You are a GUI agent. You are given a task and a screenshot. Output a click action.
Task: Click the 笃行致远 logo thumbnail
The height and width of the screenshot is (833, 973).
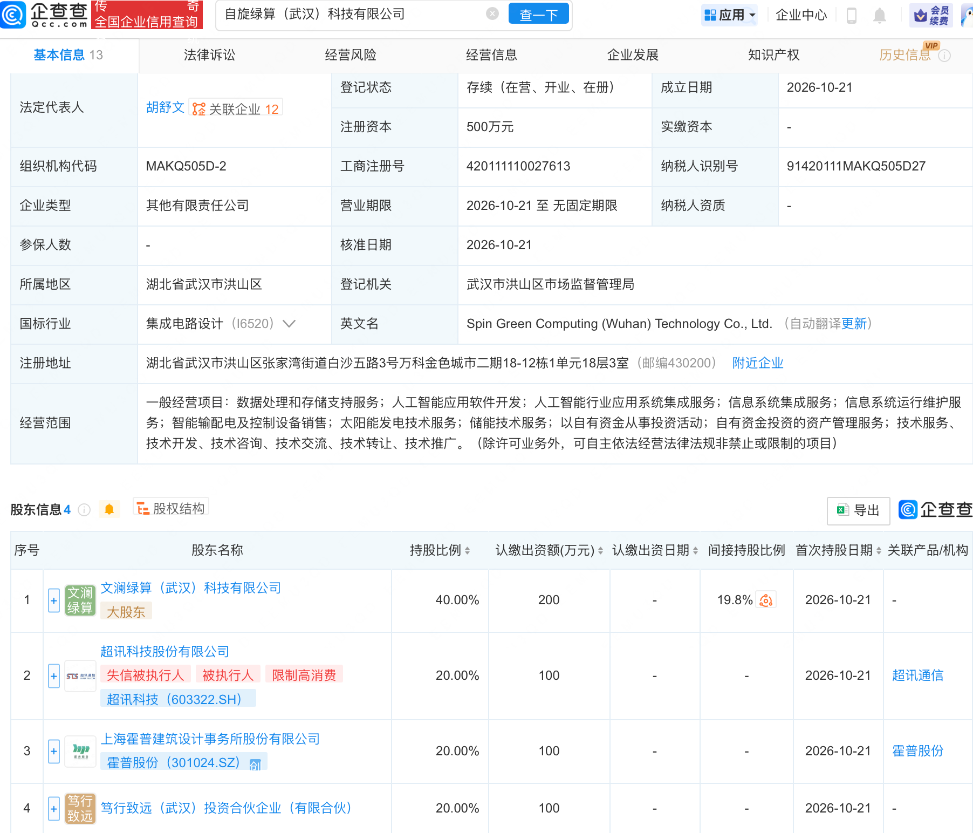coord(80,808)
